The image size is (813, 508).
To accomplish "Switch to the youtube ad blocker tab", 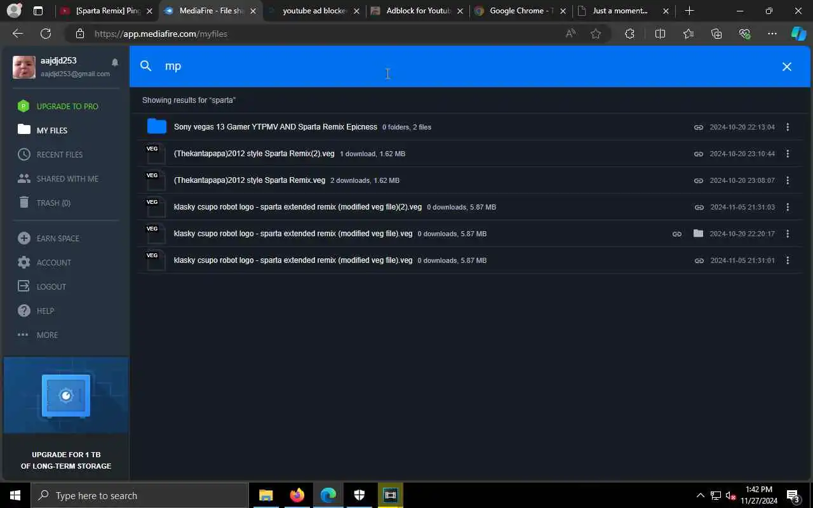I will pos(314,11).
